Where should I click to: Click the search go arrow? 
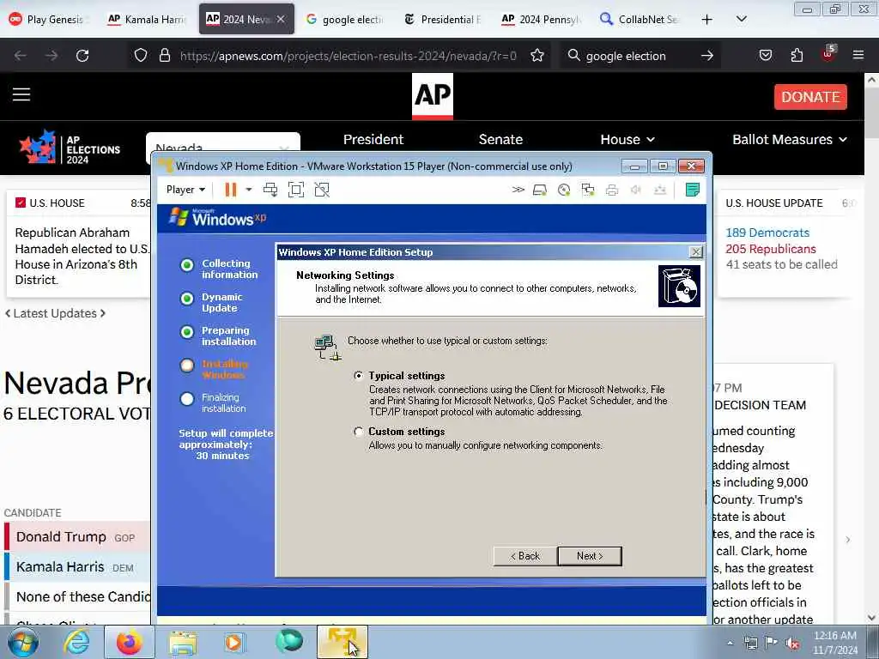707,56
